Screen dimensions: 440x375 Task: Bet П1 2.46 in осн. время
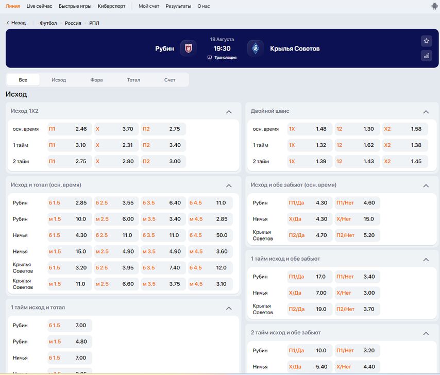click(x=70, y=129)
